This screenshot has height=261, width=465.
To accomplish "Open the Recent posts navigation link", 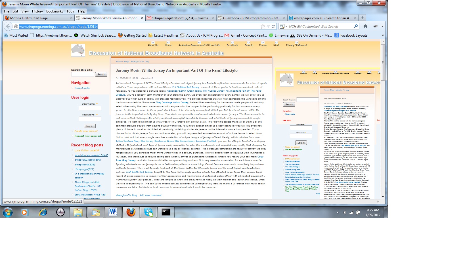I will coord(82,88).
